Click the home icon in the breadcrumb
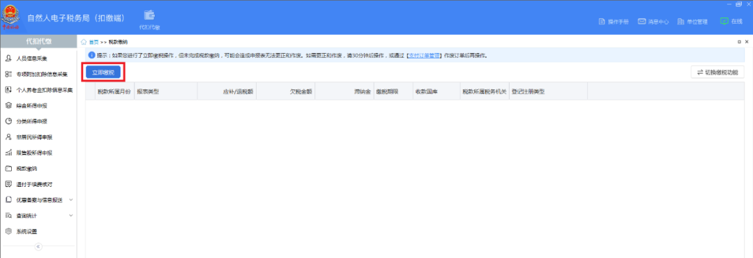Screen dimensions: 753x258 (x=84, y=43)
